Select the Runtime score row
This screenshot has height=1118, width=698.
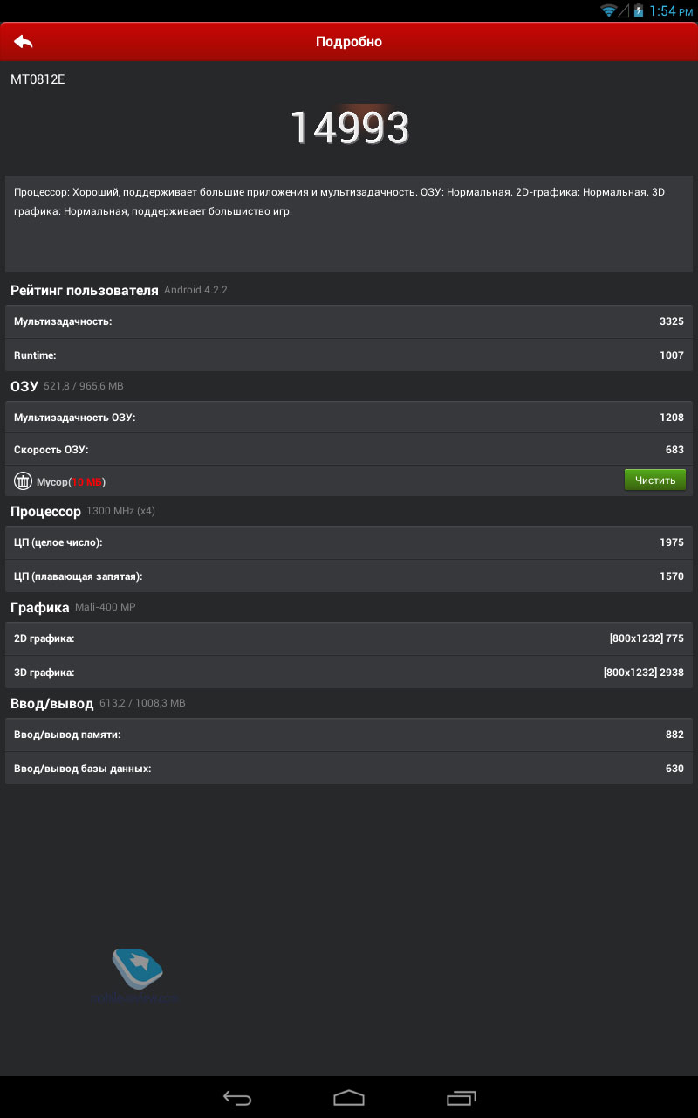(x=349, y=355)
